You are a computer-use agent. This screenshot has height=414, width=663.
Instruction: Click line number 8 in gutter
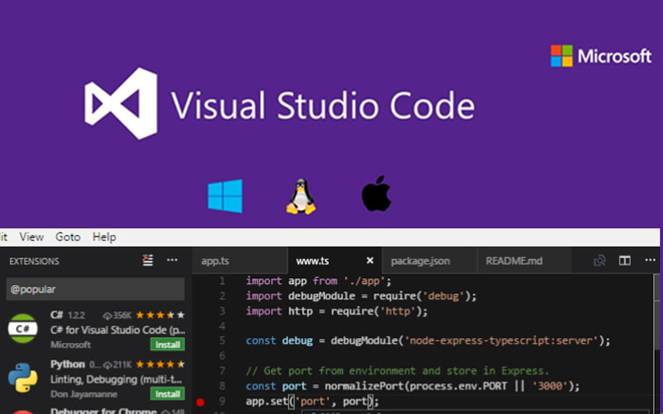(x=223, y=386)
